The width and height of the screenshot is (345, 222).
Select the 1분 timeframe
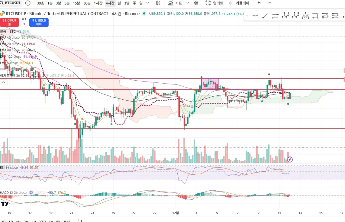(x=50, y=3)
